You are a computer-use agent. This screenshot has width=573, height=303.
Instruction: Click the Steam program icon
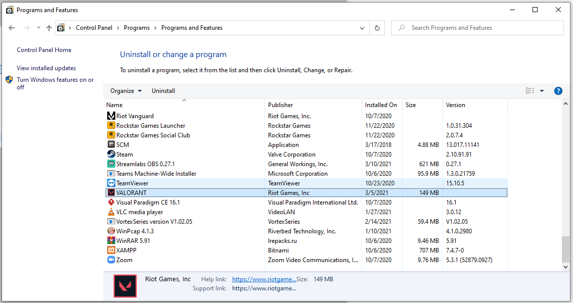click(111, 155)
